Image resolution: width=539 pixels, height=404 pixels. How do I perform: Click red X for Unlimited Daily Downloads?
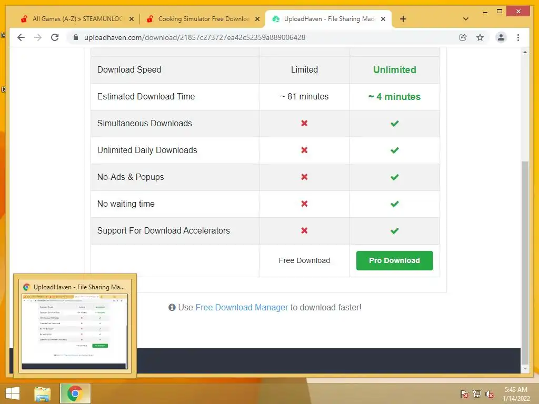click(304, 150)
